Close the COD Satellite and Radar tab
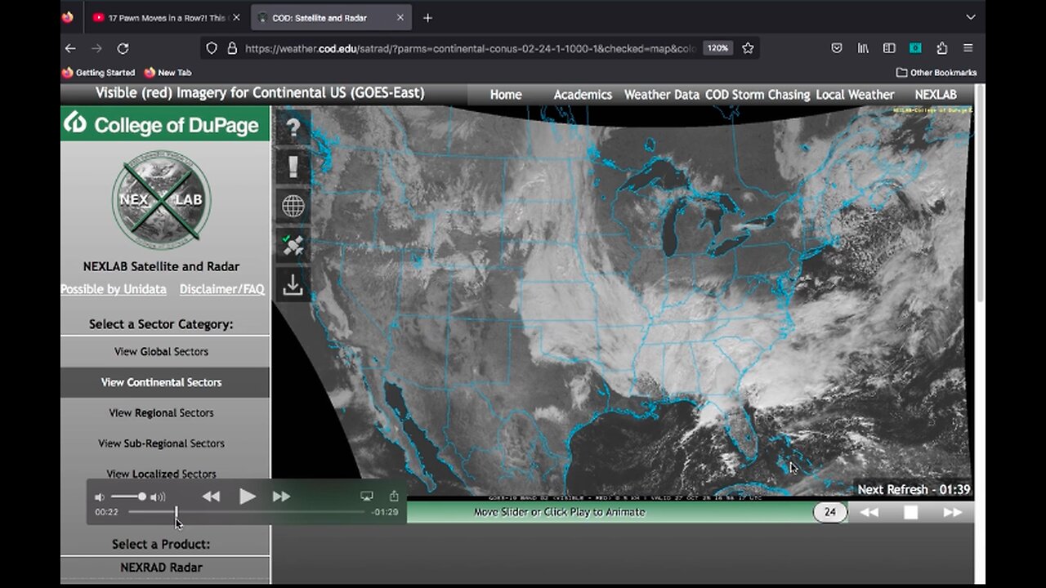The height and width of the screenshot is (588, 1046). tap(400, 17)
